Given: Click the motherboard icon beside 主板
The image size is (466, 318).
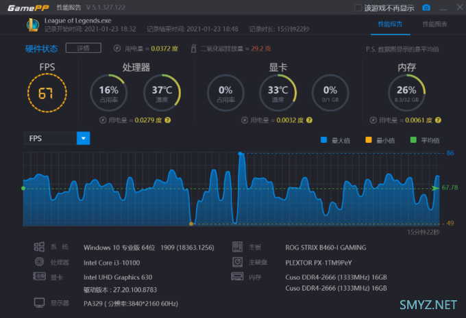Looking at the screenshot, I should pyautogui.click(x=238, y=247).
